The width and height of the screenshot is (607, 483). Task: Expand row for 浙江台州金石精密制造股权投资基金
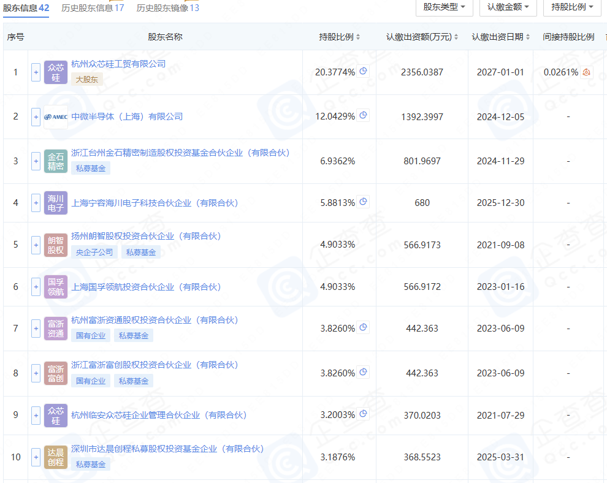(36, 161)
